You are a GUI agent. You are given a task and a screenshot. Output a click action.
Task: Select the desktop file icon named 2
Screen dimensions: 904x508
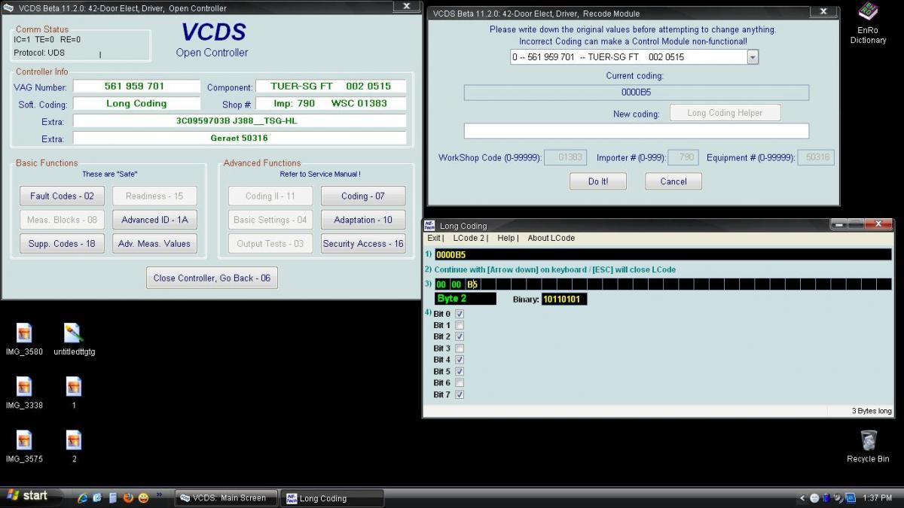click(73, 446)
